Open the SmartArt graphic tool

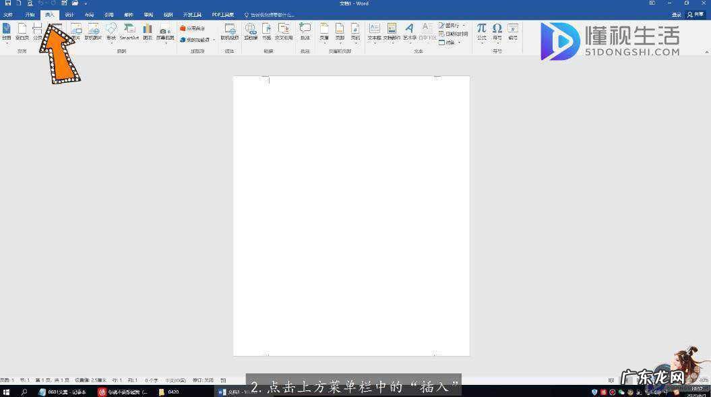[129, 30]
